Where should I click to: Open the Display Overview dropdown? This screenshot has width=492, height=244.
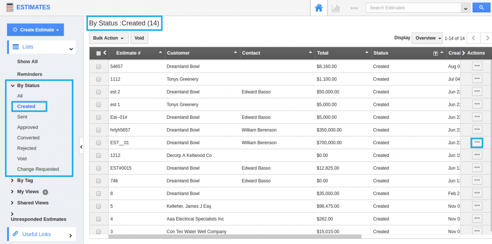click(427, 38)
